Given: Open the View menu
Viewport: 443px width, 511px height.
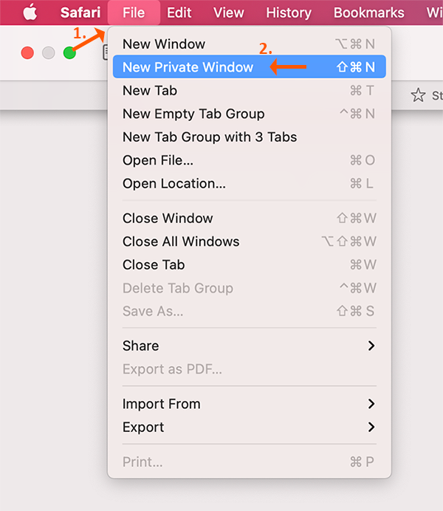Looking at the screenshot, I should click(228, 13).
